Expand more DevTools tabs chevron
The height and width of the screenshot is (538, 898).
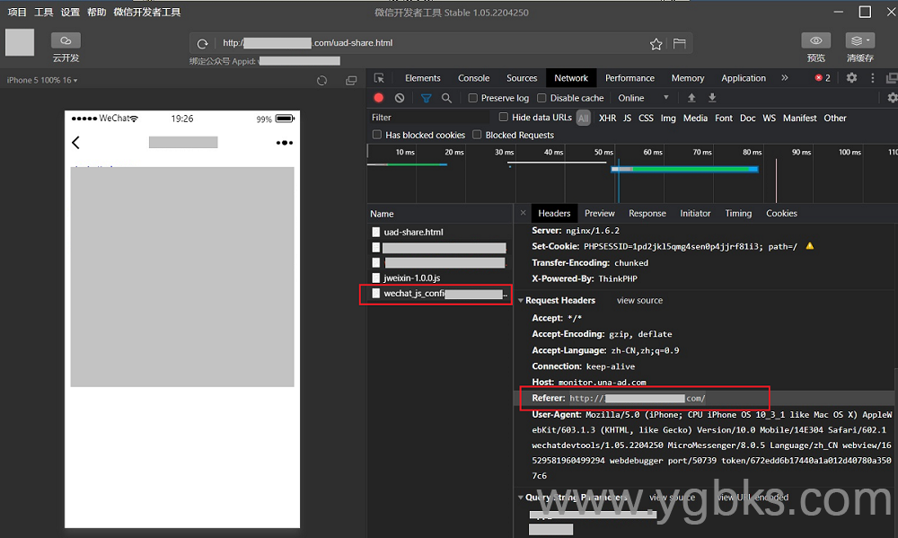click(x=784, y=78)
